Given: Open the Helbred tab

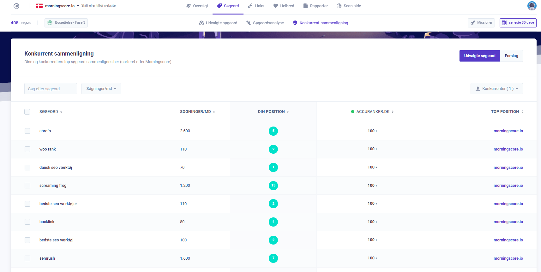Looking at the screenshot, I should pyautogui.click(x=284, y=6).
